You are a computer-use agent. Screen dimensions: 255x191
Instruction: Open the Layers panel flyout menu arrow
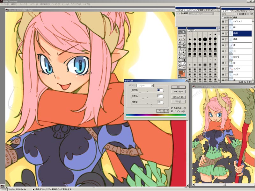253,11
